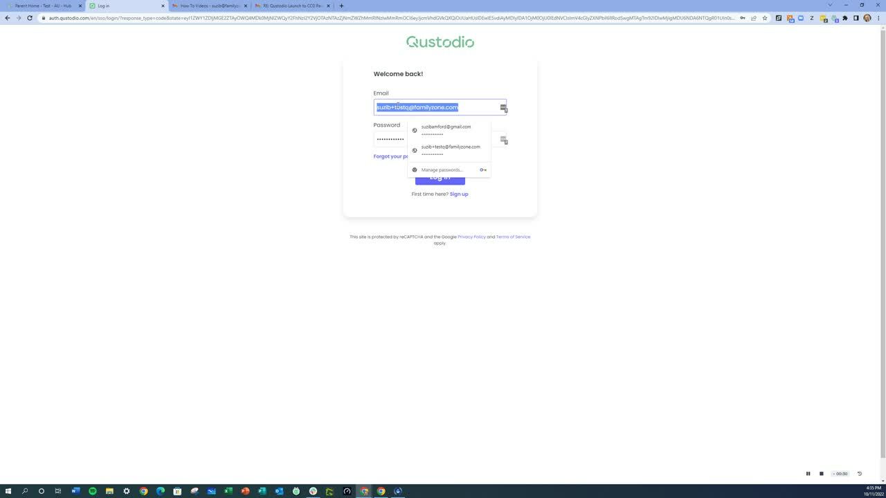The width and height of the screenshot is (886, 498).
Task: Reload the Qustodio login page
Action: (30, 18)
